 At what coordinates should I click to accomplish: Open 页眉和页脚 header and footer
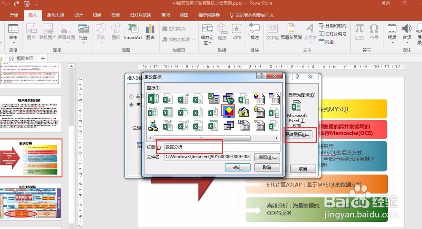coord(291,32)
